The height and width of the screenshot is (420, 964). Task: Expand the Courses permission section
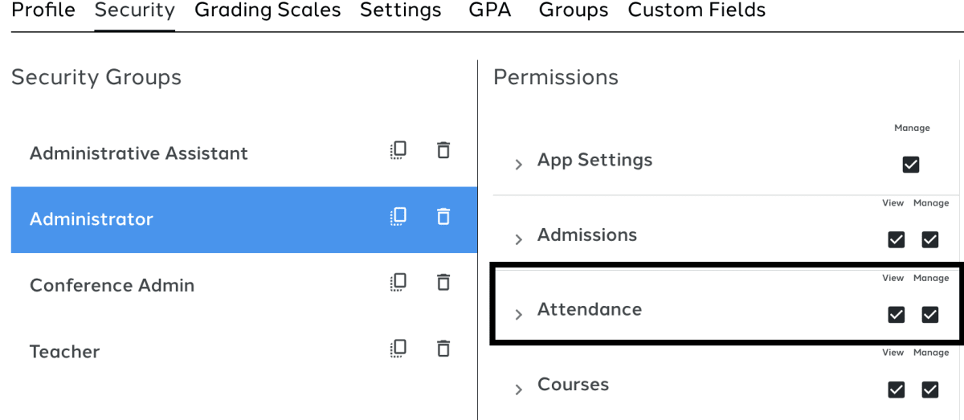pos(519,389)
